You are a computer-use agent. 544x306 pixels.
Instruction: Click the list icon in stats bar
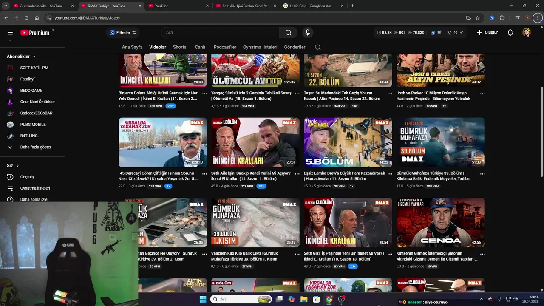(439, 33)
